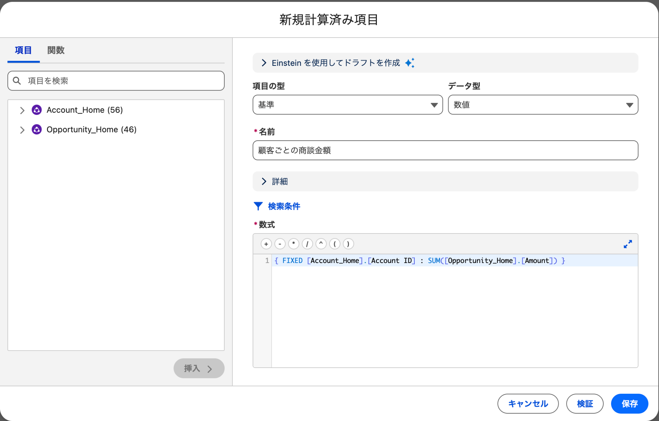
Task: Expand the formula editor to full size
Action: click(x=627, y=244)
